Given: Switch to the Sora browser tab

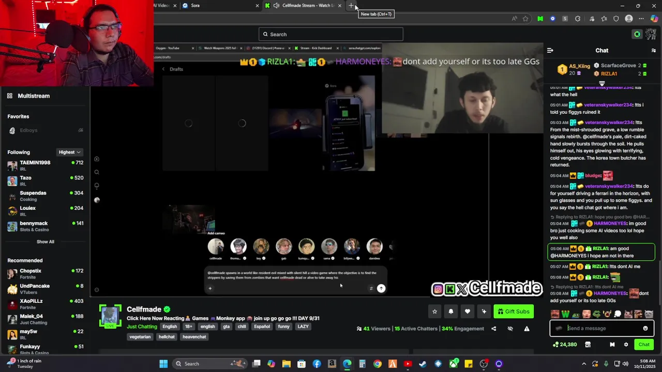Looking at the screenshot, I should [x=220, y=6].
